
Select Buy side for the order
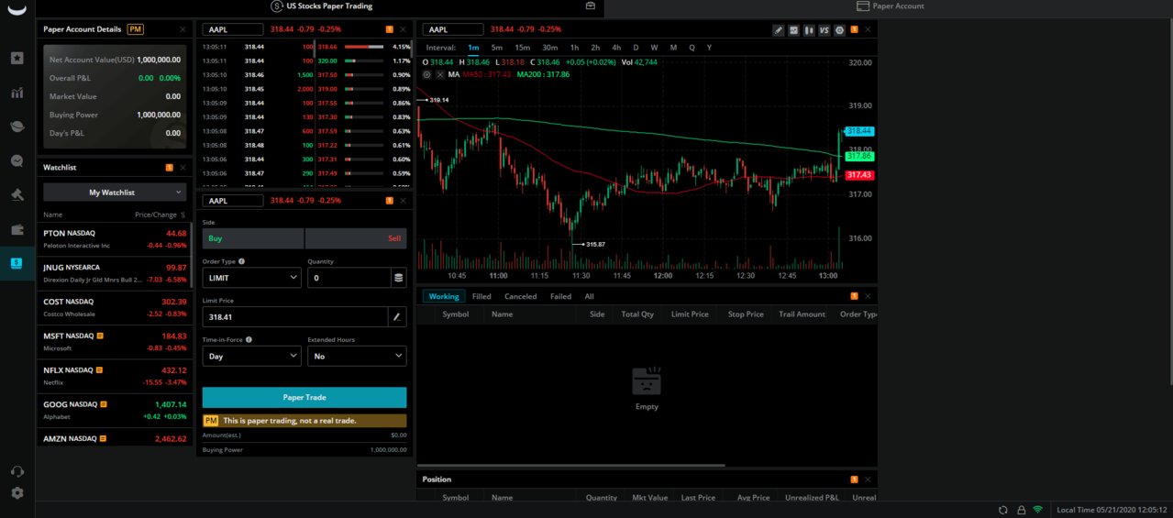253,238
